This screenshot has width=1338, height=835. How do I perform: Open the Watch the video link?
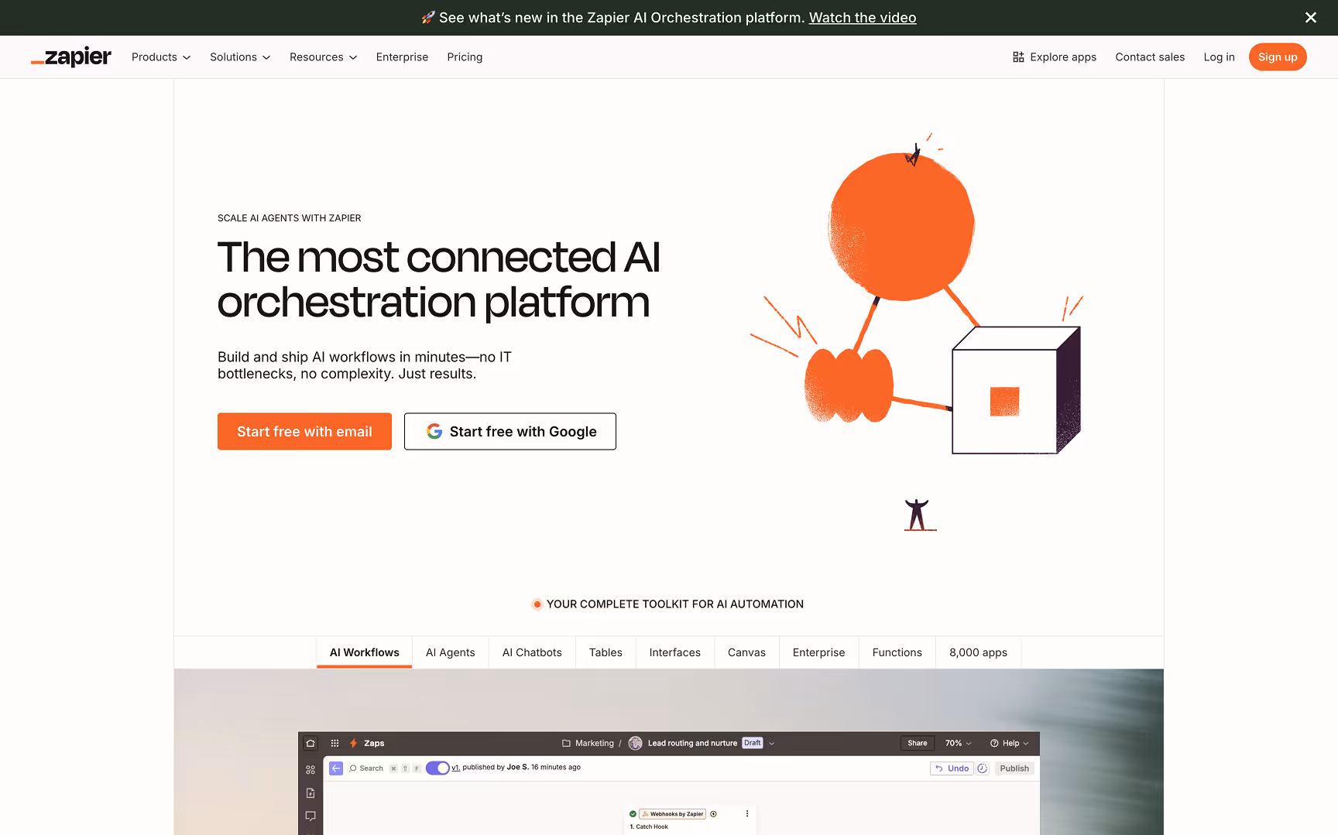coord(863,17)
